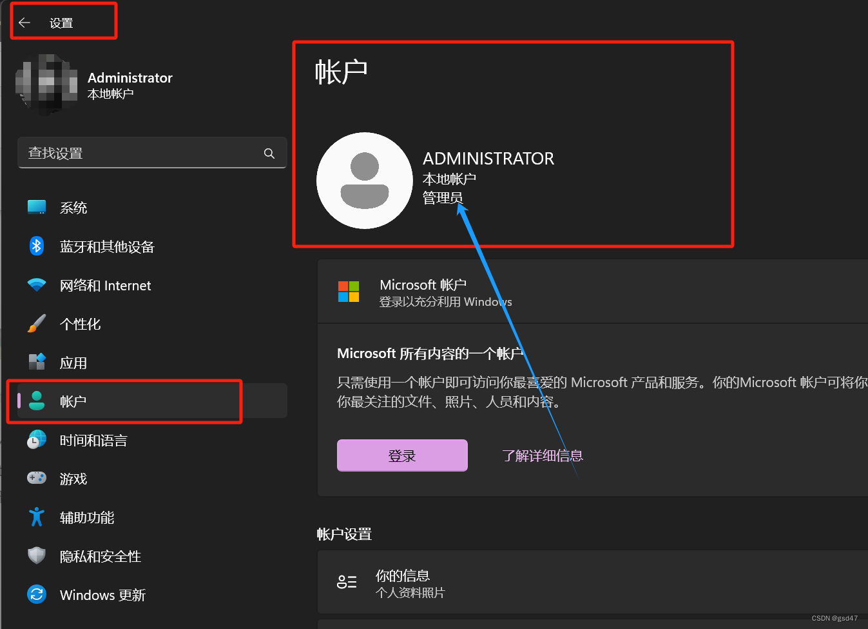The width and height of the screenshot is (868, 629).
Task: Open 个性化 settings page
Action: [x=152, y=323]
